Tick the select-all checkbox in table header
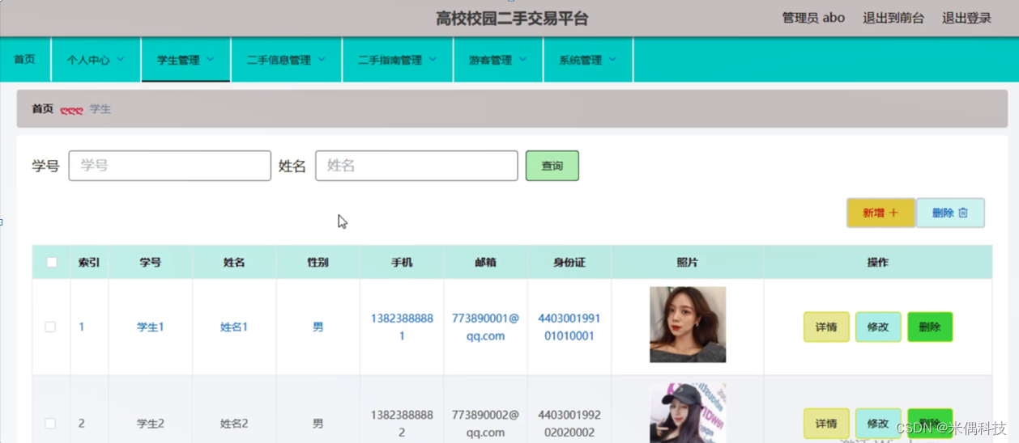Viewport: 1019px width, 443px height. (x=52, y=262)
